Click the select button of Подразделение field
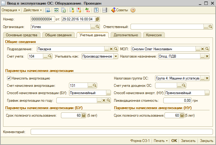216x145 pixels. click(107, 49)
